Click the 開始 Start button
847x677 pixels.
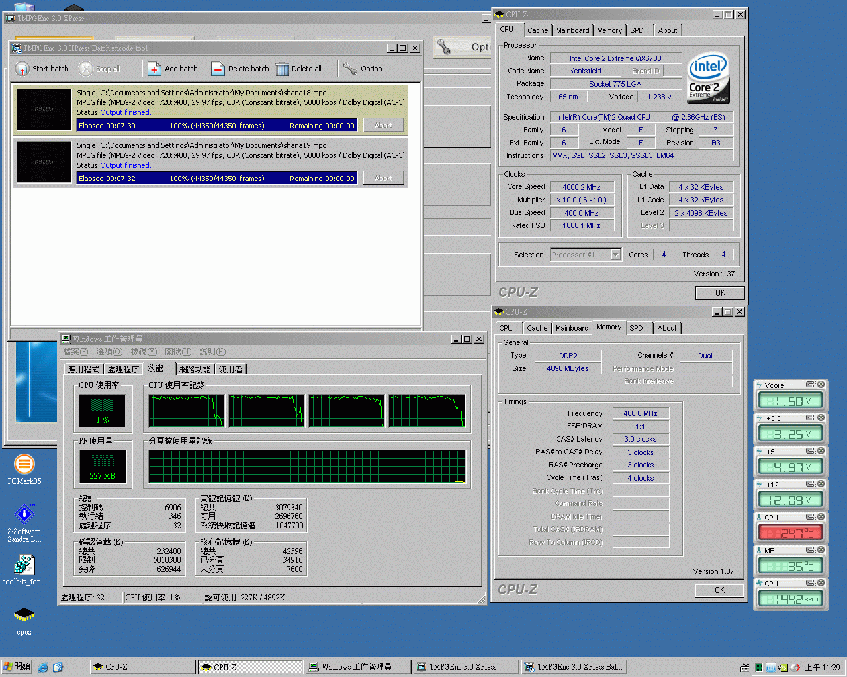coord(17,667)
